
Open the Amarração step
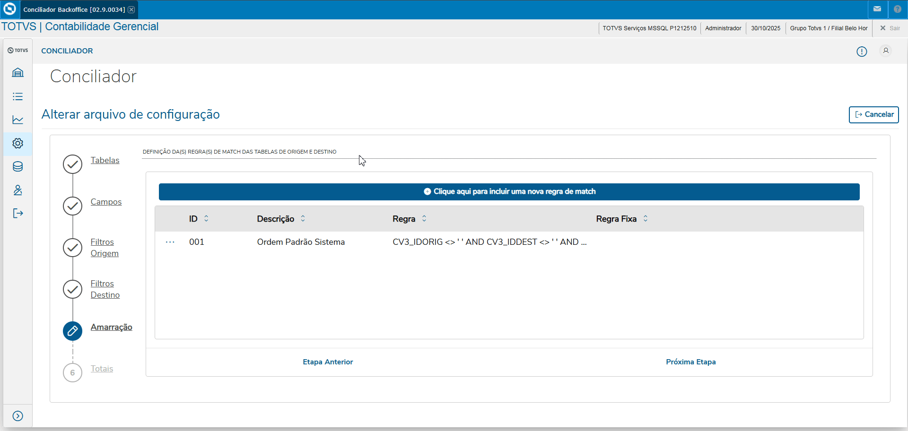(111, 327)
